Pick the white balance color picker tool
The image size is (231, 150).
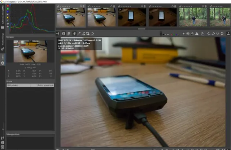(79, 34)
